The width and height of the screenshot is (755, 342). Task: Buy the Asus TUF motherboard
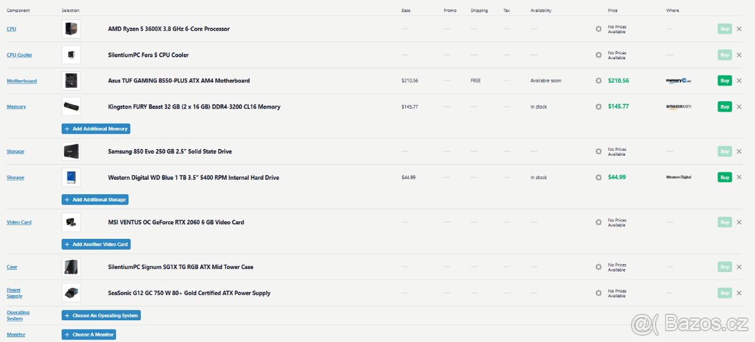point(725,80)
